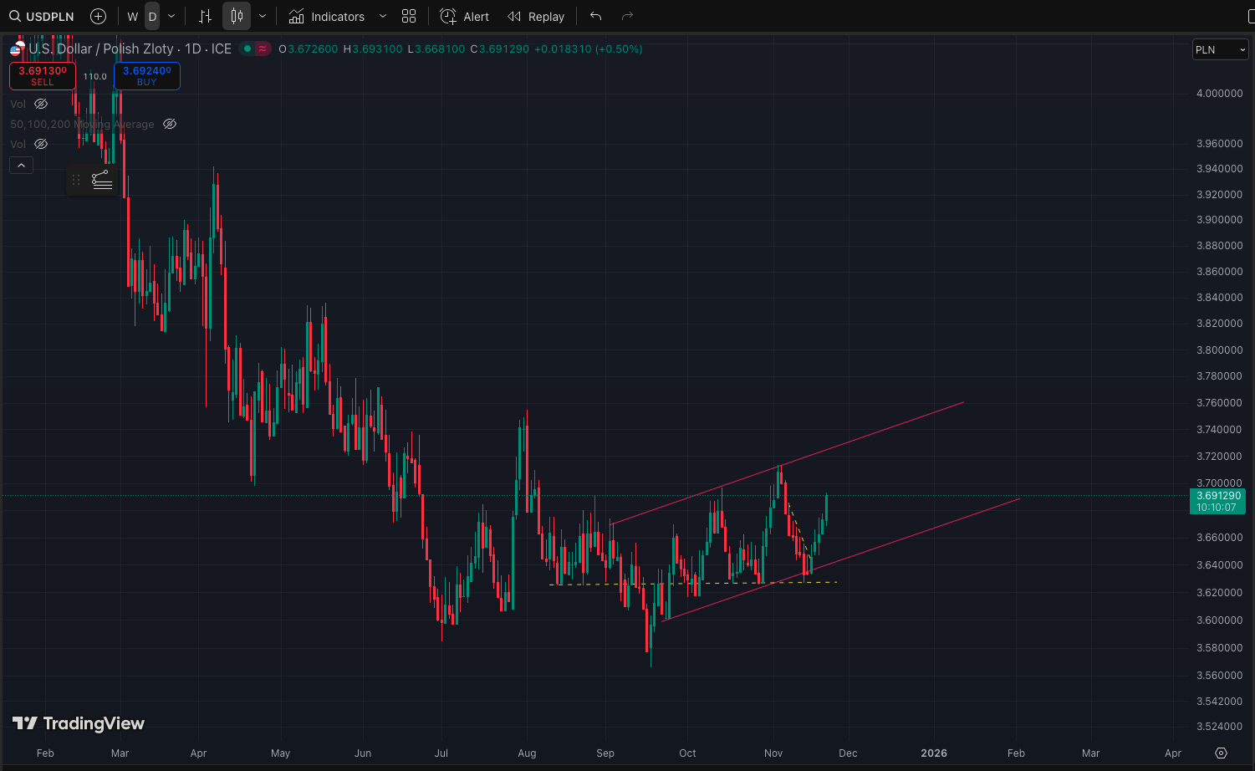The image size is (1255, 771).
Task: Toggle visibility of the first Vol indicator
Action: pyautogui.click(x=41, y=104)
